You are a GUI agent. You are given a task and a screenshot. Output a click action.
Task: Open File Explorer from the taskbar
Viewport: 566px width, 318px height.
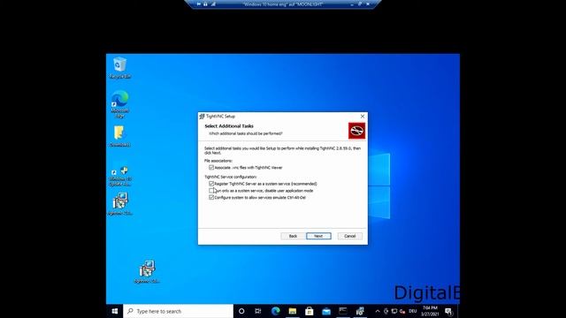[x=293, y=311]
